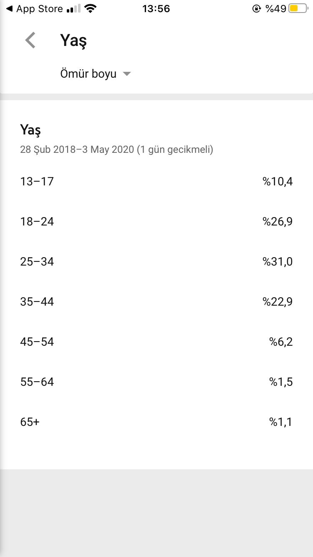This screenshot has width=313, height=557.
Task: Tap the rotation lock status icon
Action: 257,8
